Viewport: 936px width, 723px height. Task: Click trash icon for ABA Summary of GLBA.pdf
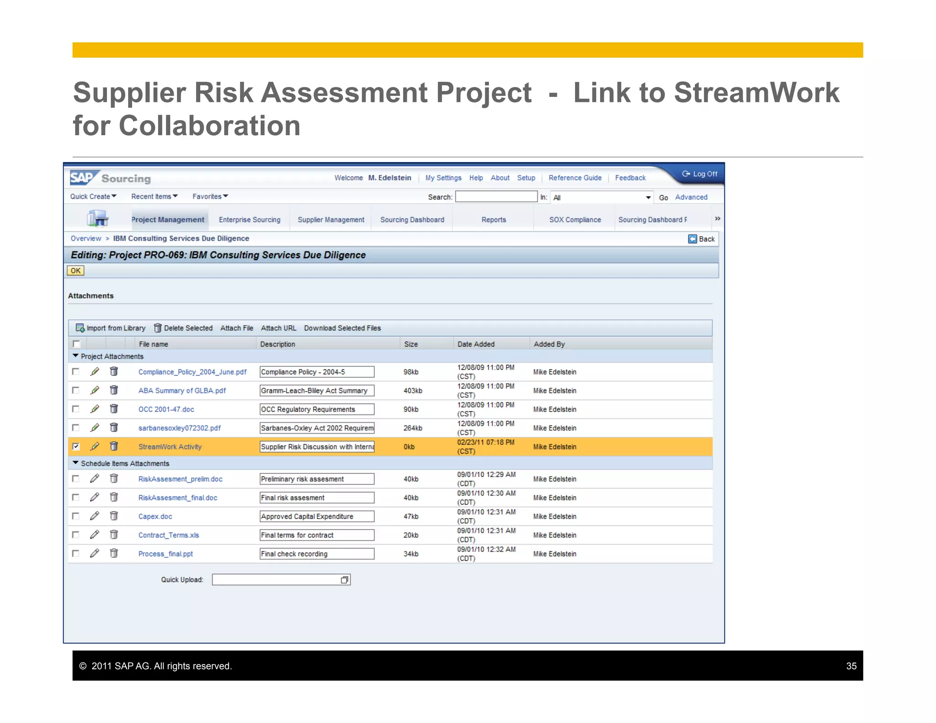[x=114, y=390]
